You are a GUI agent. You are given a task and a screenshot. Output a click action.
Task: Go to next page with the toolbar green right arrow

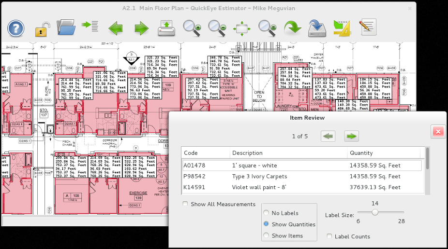(x=141, y=28)
